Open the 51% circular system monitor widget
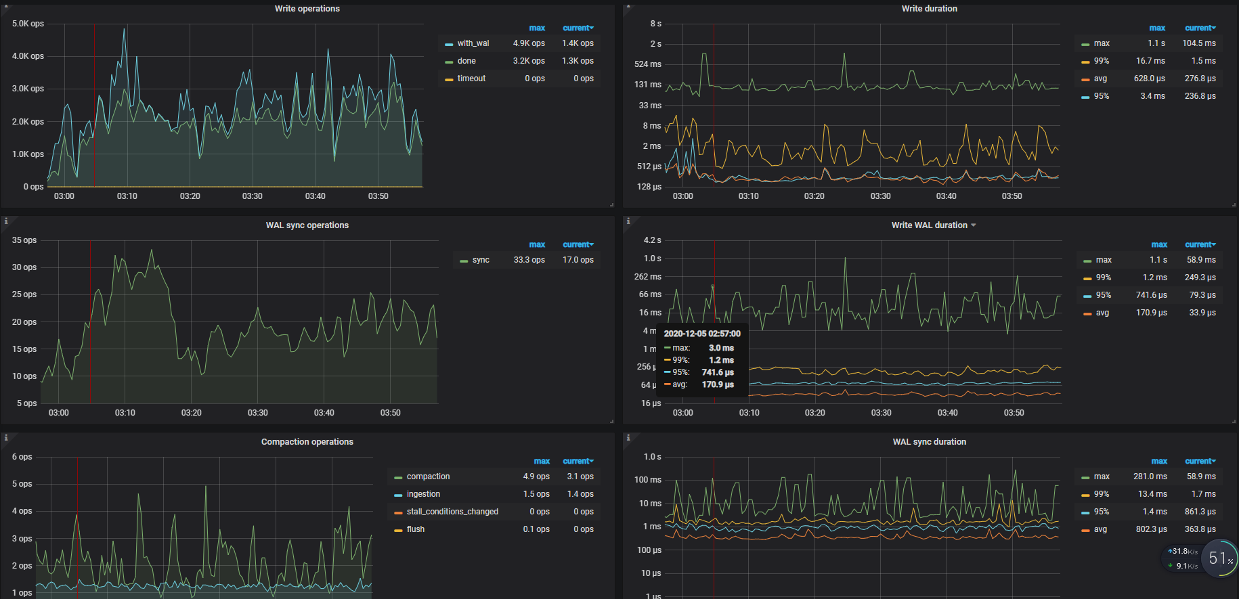The width and height of the screenshot is (1239, 599). point(1220,558)
